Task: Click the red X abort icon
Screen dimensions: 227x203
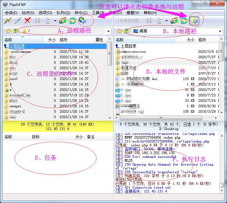Action: click(x=28, y=20)
